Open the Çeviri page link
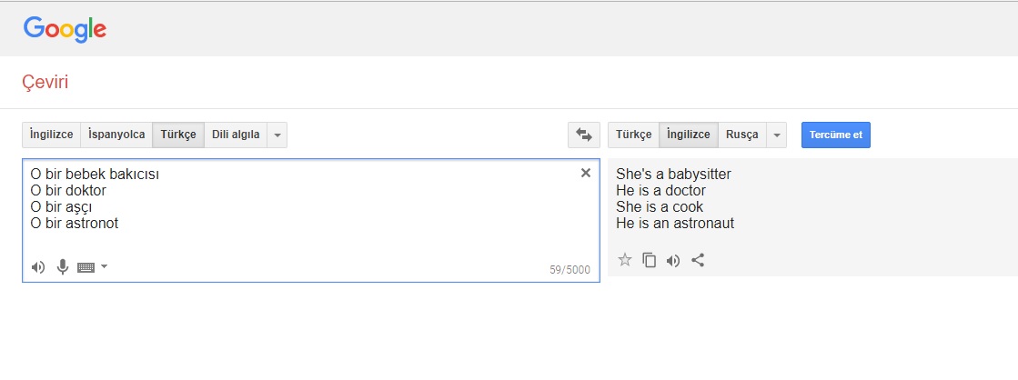The width and height of the screenshot is (1018, 380). (x=45, y=83)
